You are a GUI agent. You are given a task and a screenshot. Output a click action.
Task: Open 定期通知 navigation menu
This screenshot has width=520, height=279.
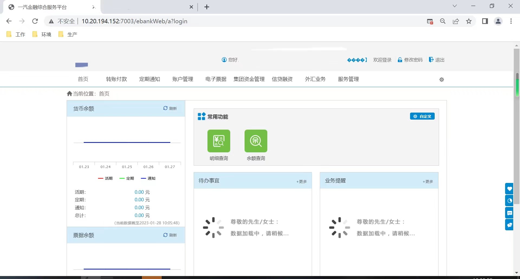tap(149, 79)
